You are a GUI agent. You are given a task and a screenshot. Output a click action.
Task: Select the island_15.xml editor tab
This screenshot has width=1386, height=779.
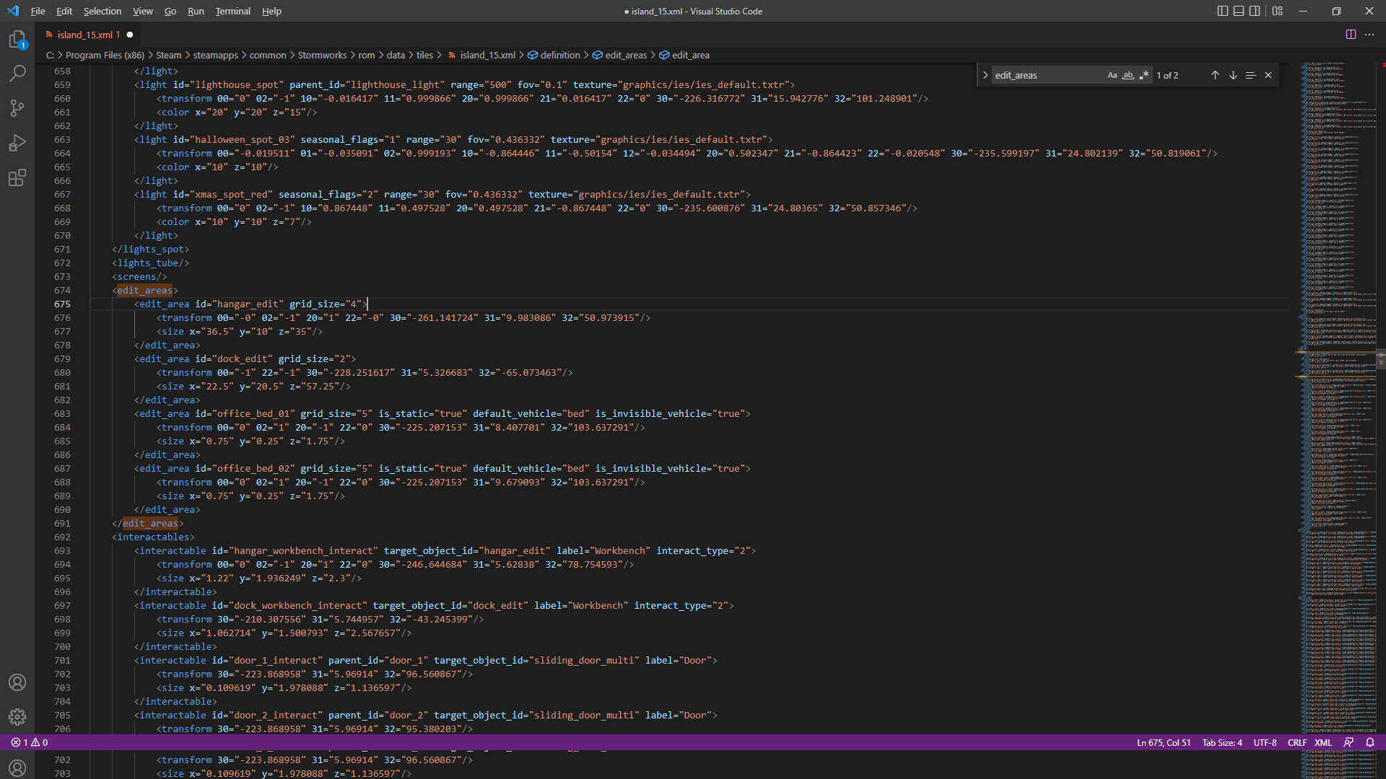pos(84,35)
